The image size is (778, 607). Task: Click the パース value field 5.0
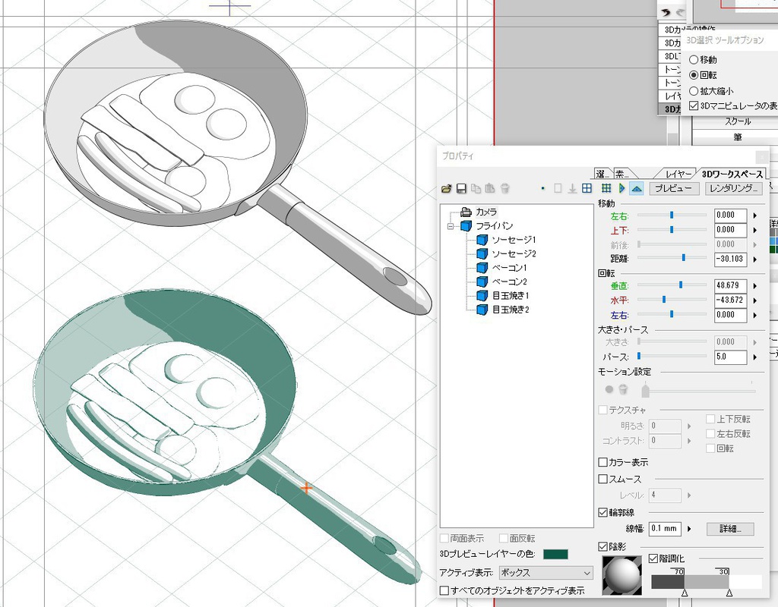[x=730, y=357]
